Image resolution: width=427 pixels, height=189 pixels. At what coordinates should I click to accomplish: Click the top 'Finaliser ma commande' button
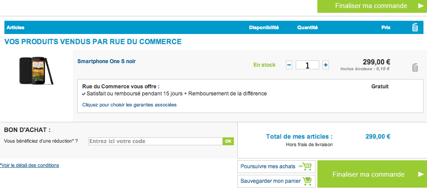[372, 6]
